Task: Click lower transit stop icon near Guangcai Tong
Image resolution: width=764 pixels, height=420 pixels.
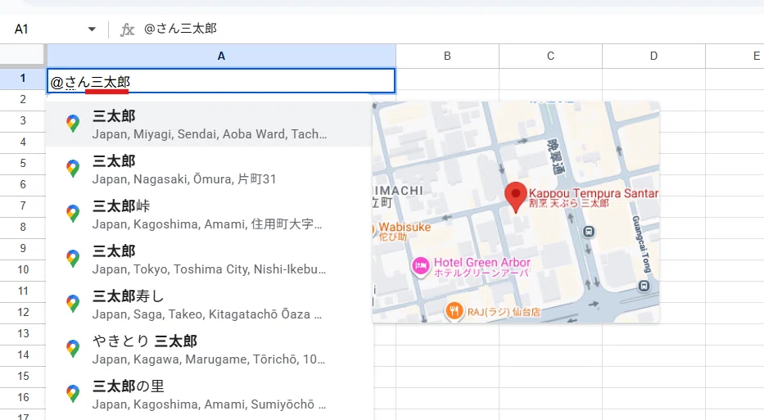Action: click(x=644, y=286)
